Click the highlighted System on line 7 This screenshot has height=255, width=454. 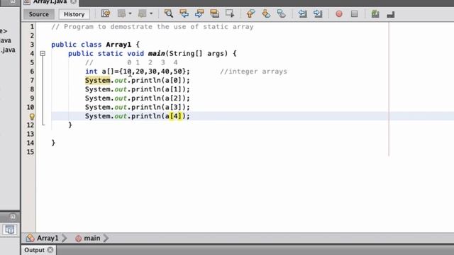pos(98,80)
